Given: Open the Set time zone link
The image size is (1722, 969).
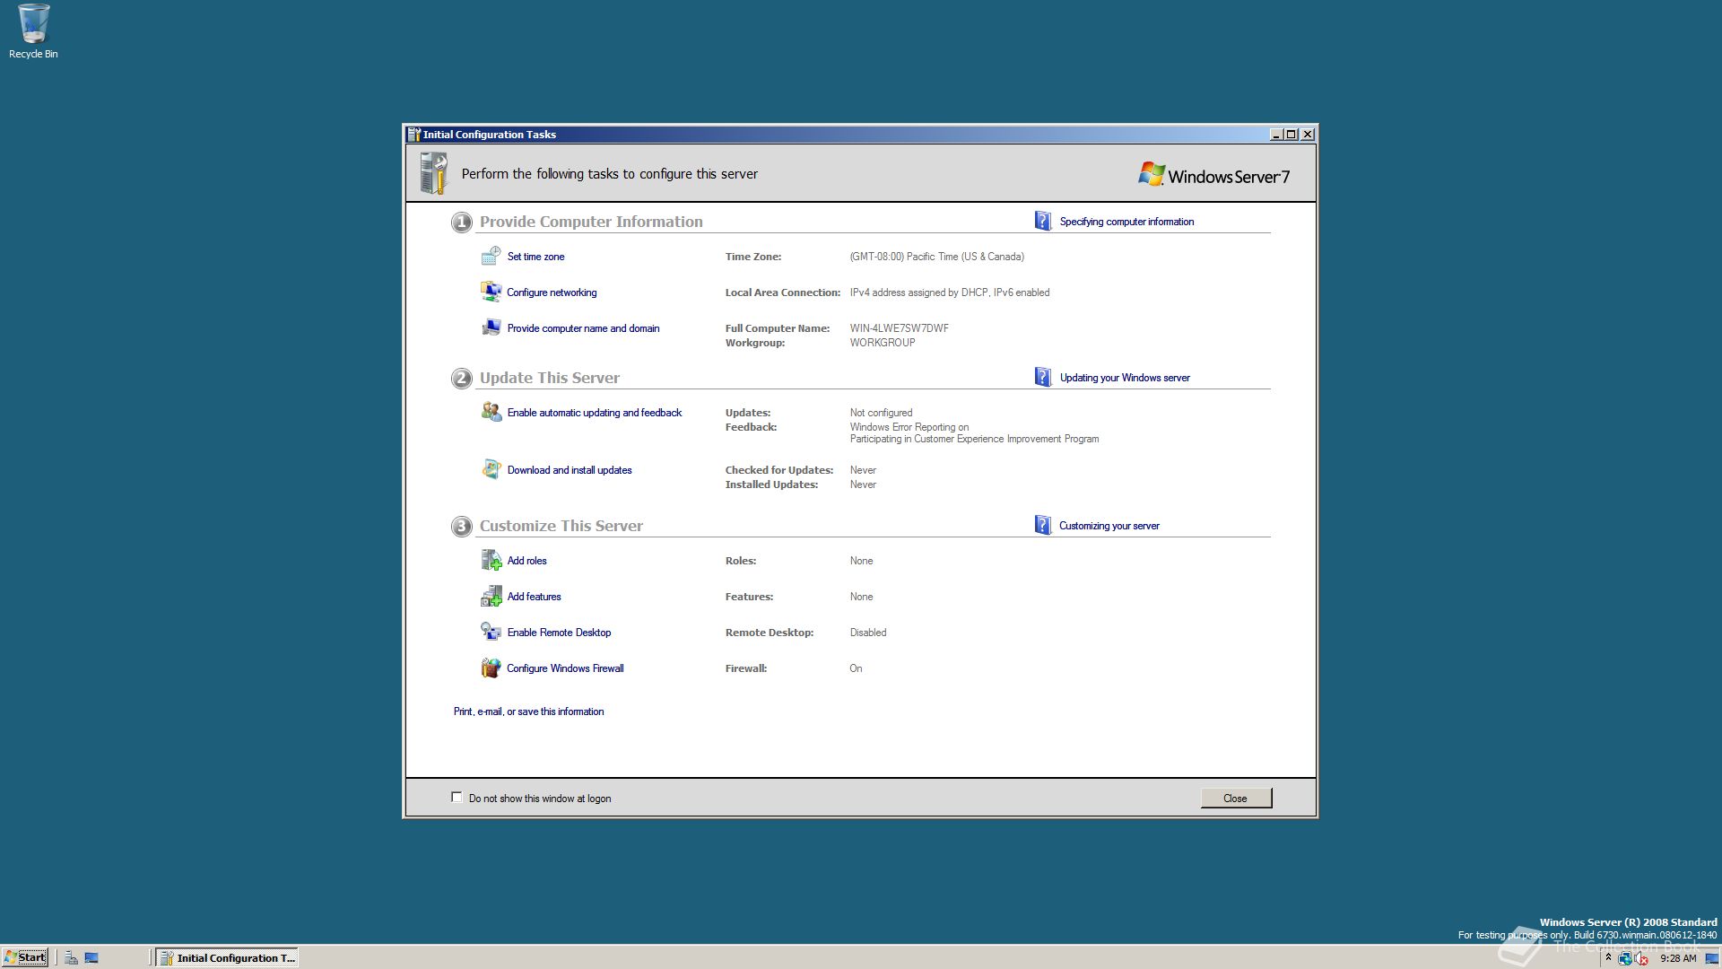Looking at the screenshot, I should pos(535,257).
